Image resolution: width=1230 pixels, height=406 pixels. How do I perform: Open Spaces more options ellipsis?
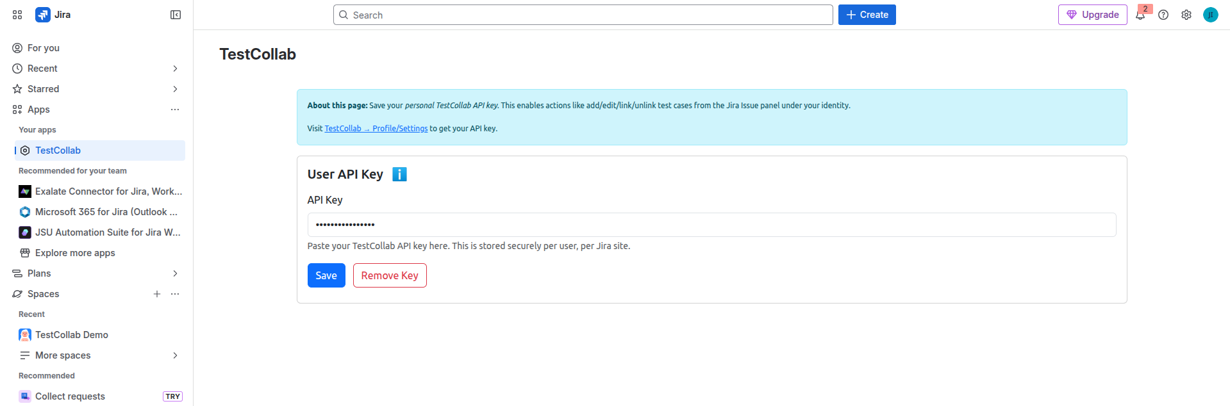[x=175, y=294]
